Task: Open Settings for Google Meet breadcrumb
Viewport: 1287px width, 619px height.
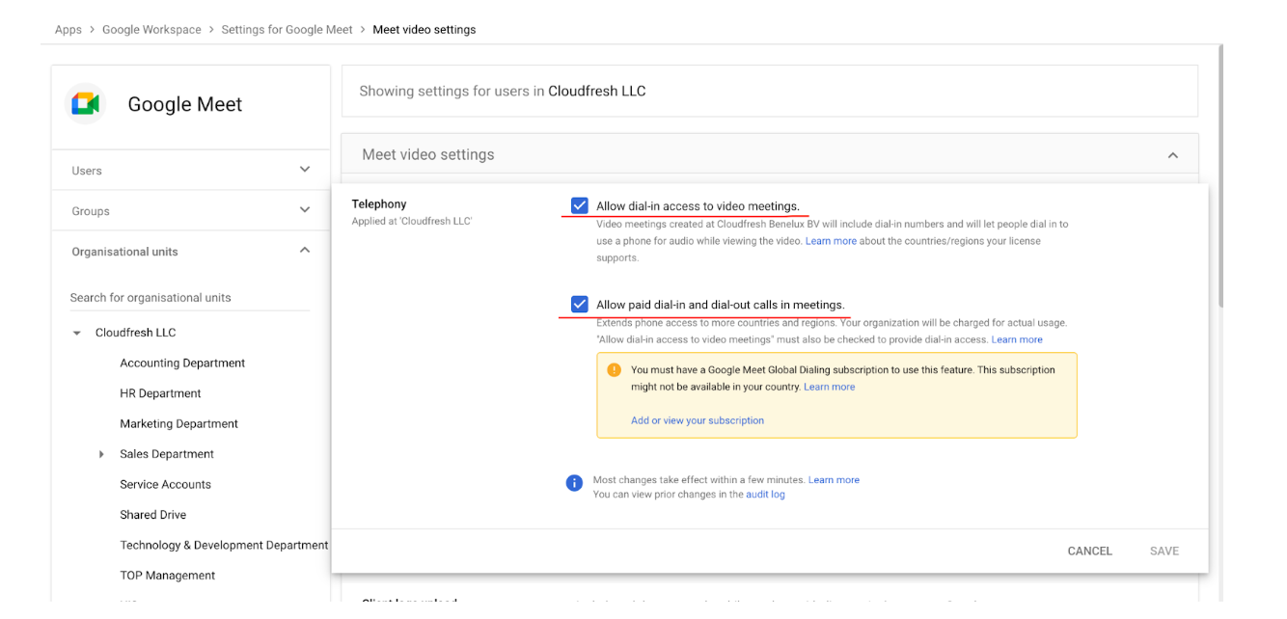Action: [x=287, y=30]
